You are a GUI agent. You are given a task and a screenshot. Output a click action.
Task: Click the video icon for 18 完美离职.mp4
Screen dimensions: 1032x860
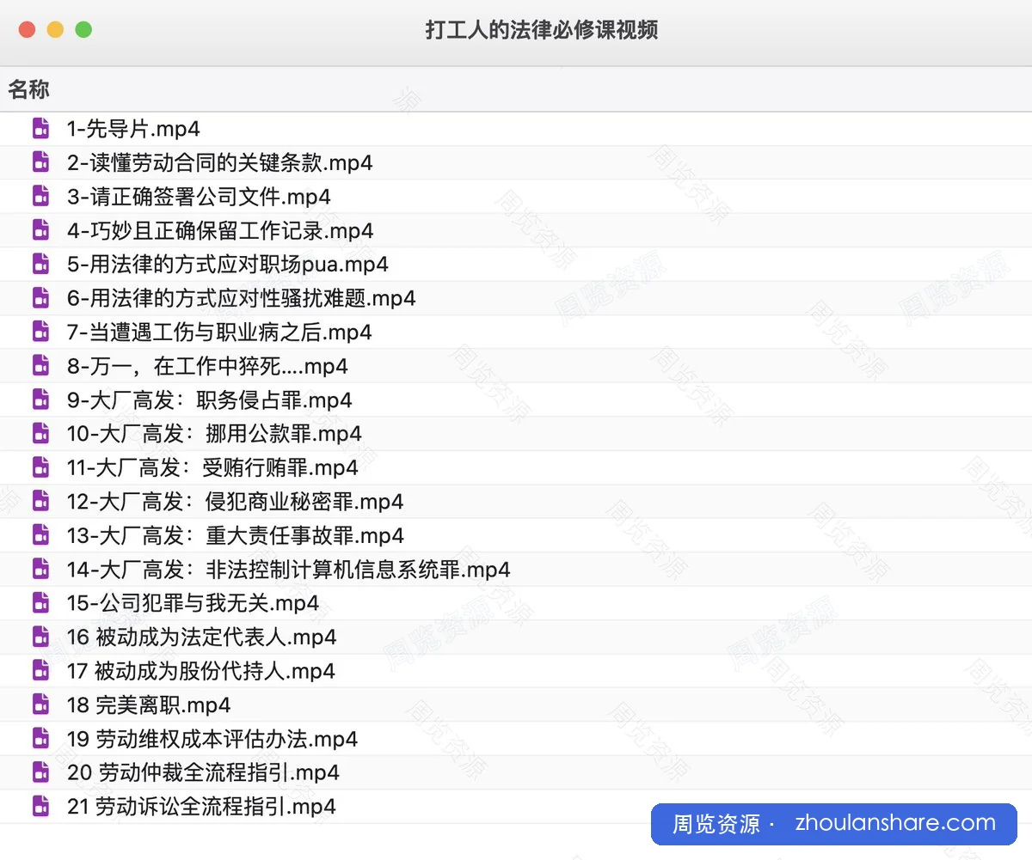[40, 705]
